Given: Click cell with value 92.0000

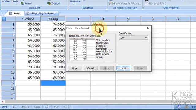Looking at the screenshot, I should point(53,62).
